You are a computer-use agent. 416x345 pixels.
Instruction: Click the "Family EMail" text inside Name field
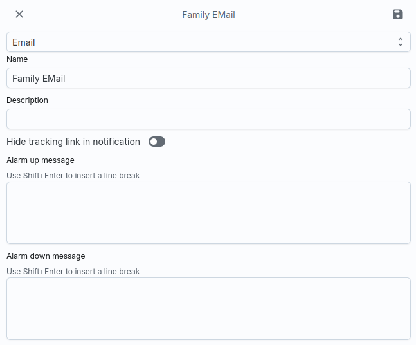(39, 79)
